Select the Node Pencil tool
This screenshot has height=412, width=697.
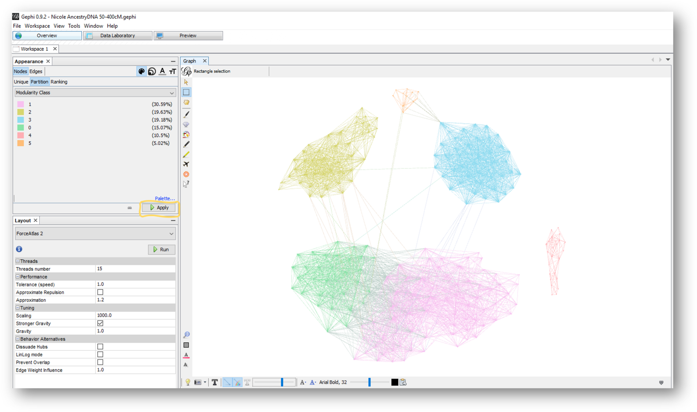tap(186, 144)
